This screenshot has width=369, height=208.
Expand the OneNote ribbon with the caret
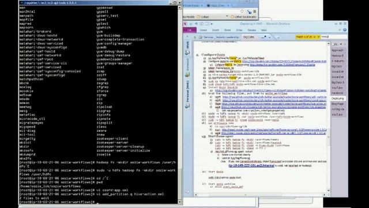tap(340, 30)
